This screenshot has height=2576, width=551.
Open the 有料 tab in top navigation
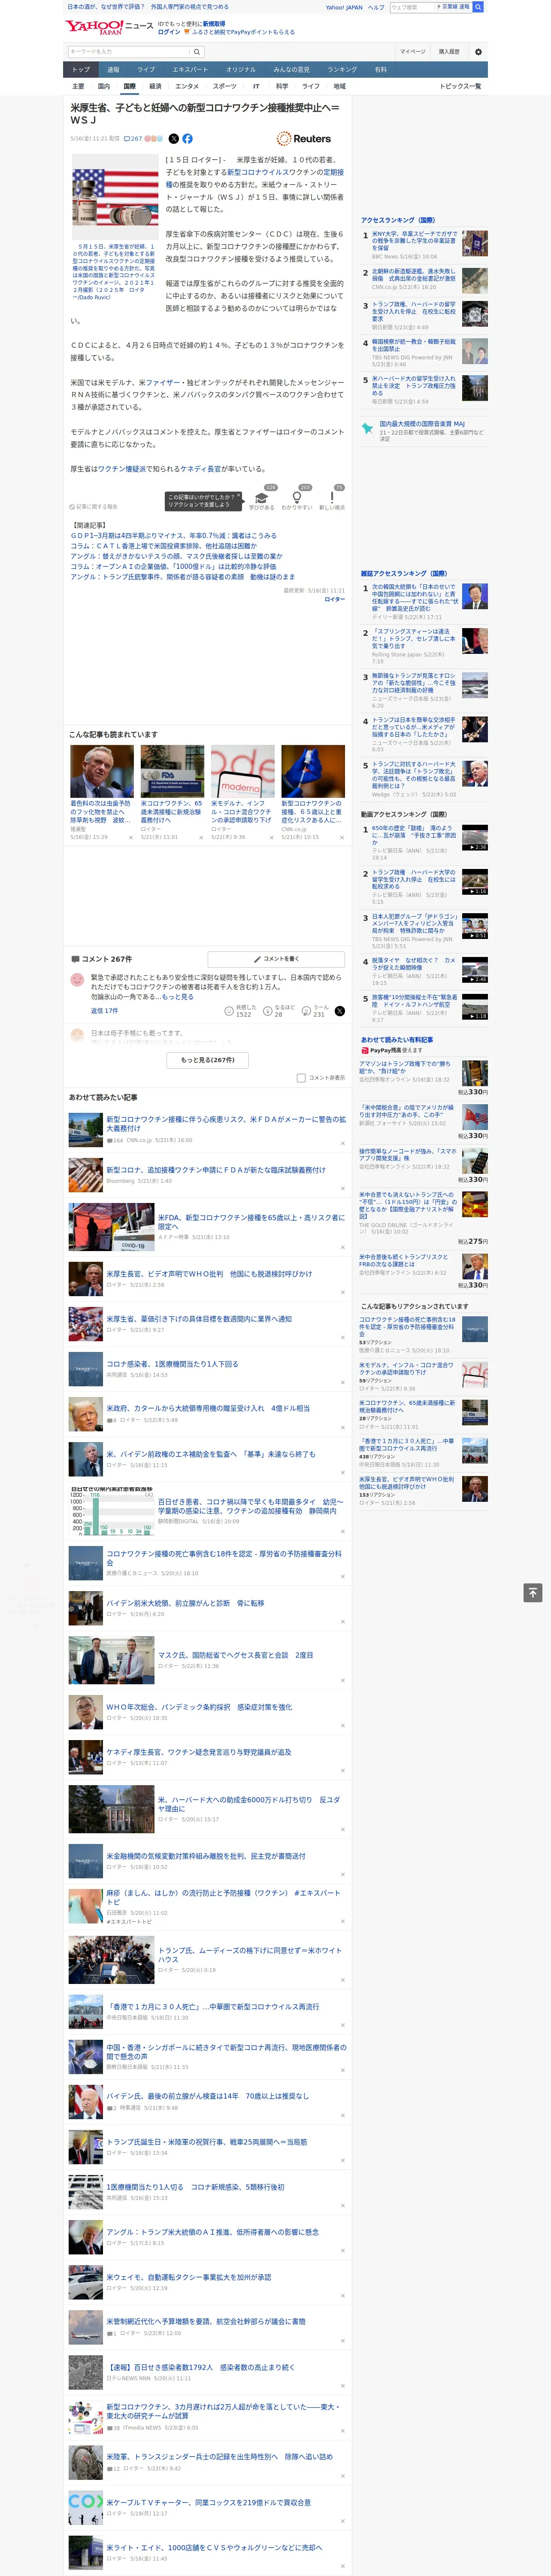click(380, 70)
